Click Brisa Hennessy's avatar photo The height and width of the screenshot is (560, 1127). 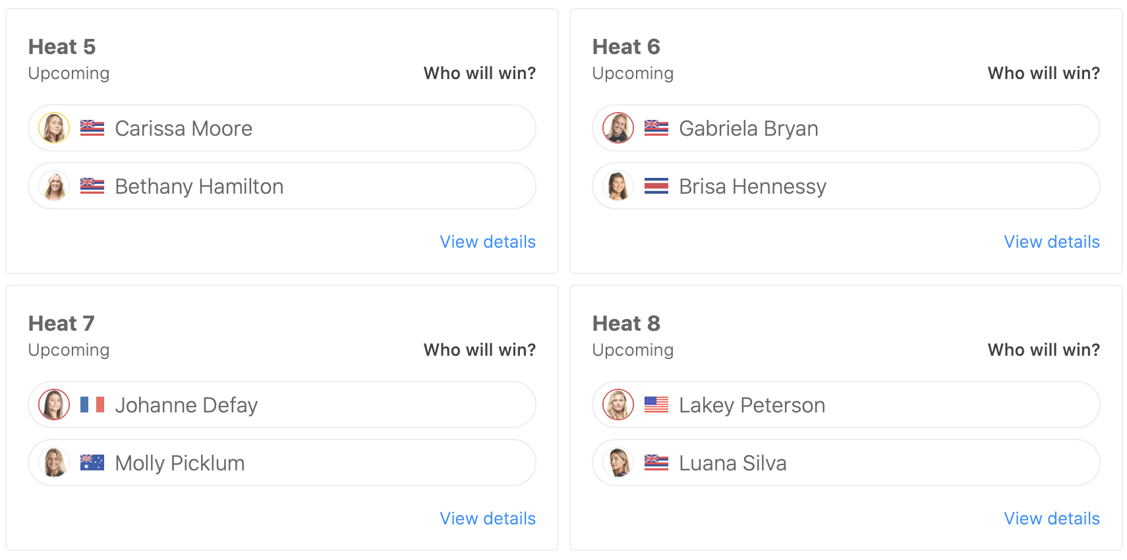[618, 186]
